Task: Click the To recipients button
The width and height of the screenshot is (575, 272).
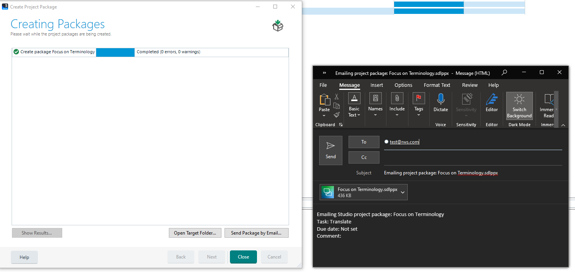Action: tap(364, 142)
